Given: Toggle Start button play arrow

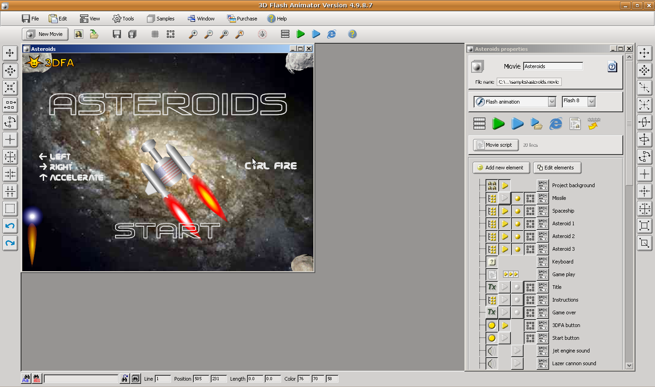Looking at the screenshot, I should (x=504, y=338).
